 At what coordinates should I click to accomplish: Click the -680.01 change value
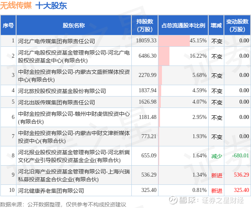[x=240, y=155]
